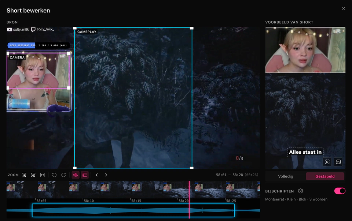This screenshot has width=352, height=221.
Task: Go to next clip arrow
Action: coord(106,175)
